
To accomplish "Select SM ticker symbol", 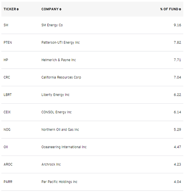I will coord(6,25).
